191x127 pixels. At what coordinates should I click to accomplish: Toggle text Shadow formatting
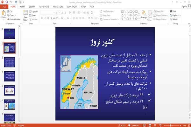[51, 18]
